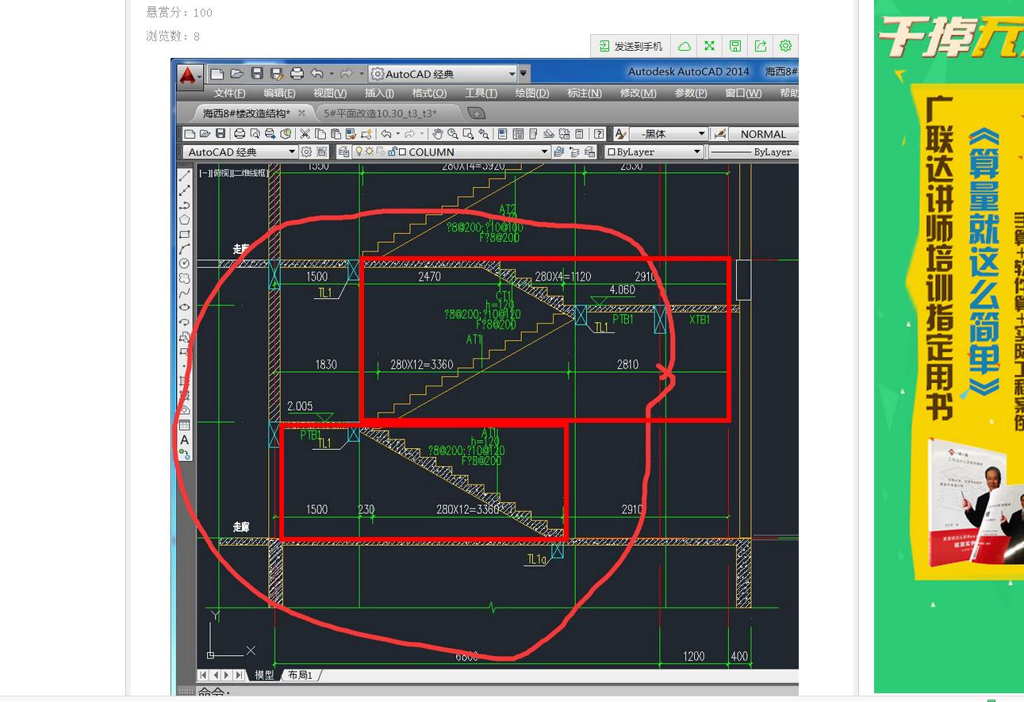This screenshot has width=1024, height=702.
Task: Open the NORMAL dimension style dropdown
Action: pos(764,134)
